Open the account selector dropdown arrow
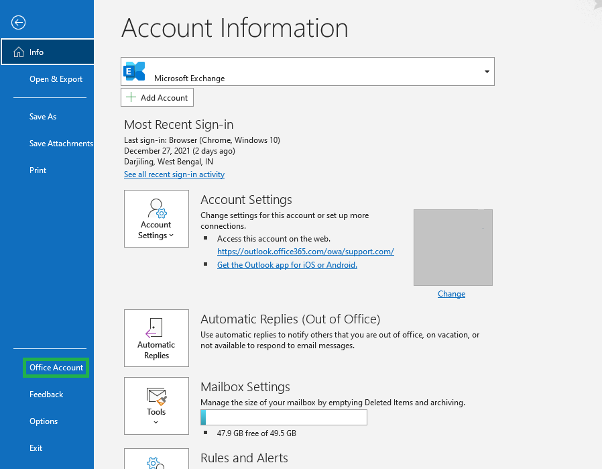 point(487,72)
